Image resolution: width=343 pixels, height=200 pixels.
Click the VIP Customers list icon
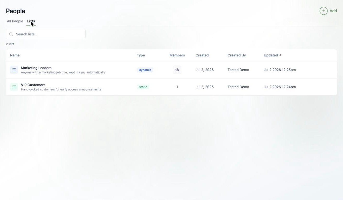pyautogui.click(x=14, y=87)
